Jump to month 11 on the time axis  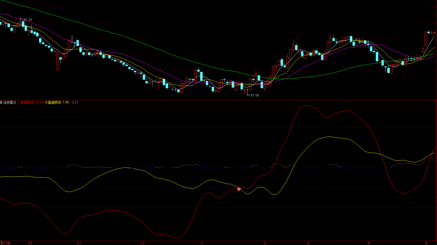pos(79,243)
